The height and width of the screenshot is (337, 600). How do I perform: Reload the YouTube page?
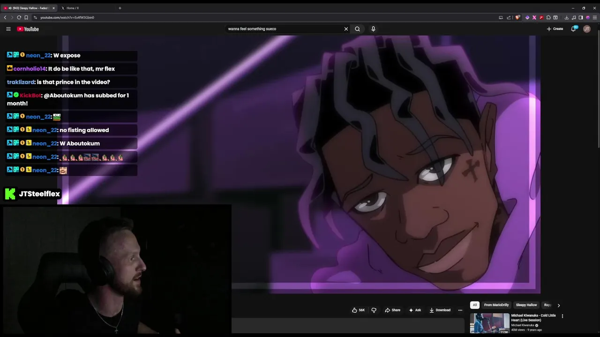tap(19, 17)
